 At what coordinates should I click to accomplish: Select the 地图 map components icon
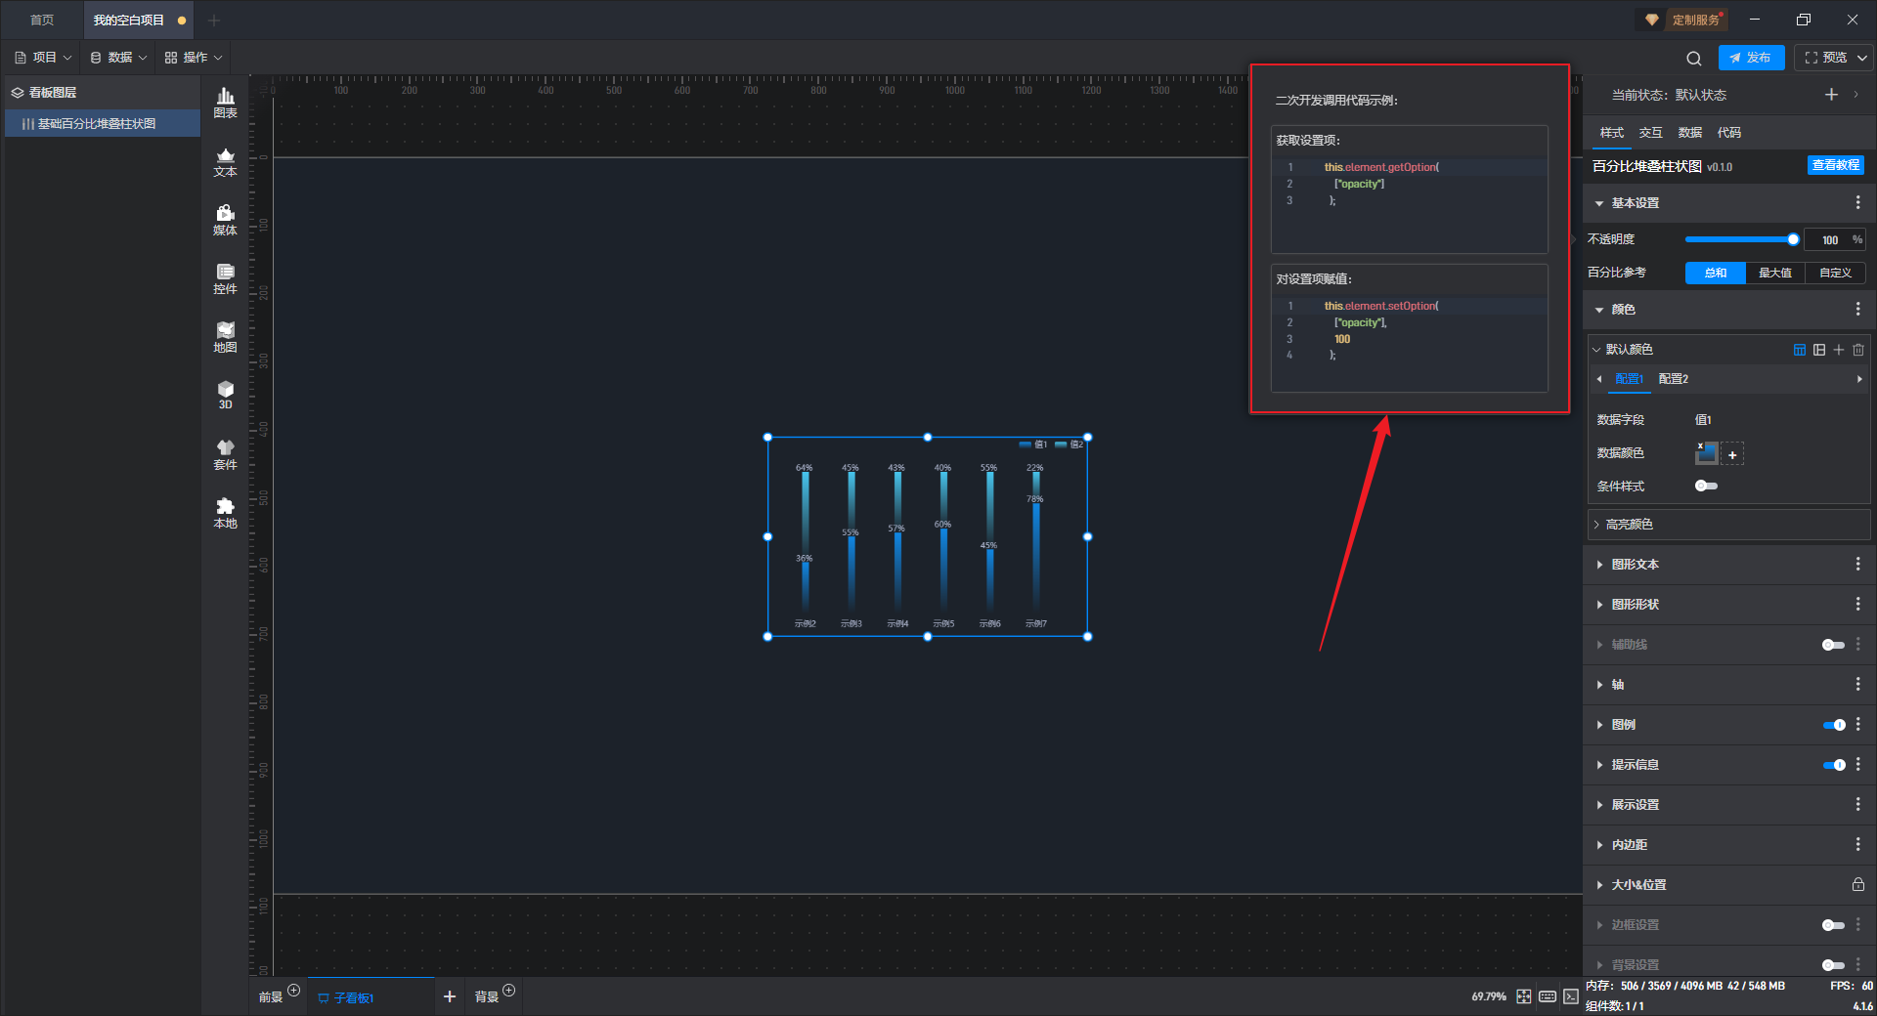pyautogui.click(x=225, y=337)
